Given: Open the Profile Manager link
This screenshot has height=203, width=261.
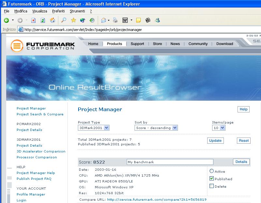Looking at the screenshot, I should pos(31,194).
